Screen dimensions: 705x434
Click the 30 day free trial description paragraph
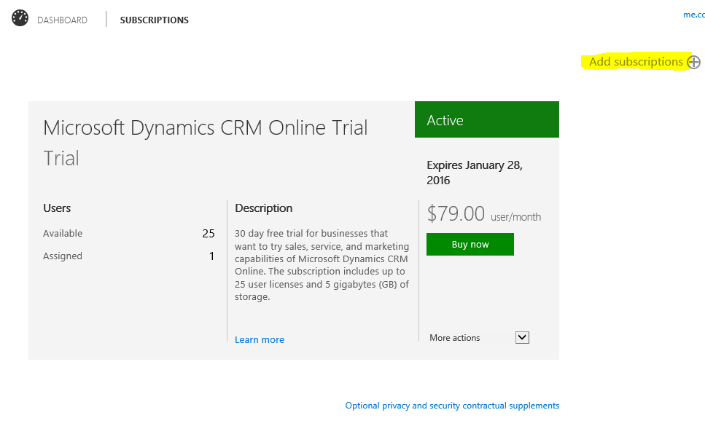pos(322,265)
